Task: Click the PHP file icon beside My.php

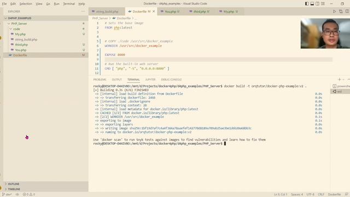Action: pos(12,34)
